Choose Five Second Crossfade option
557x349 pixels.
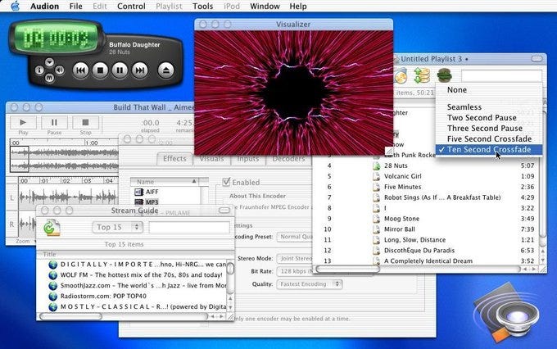click(x=489, y=139)
